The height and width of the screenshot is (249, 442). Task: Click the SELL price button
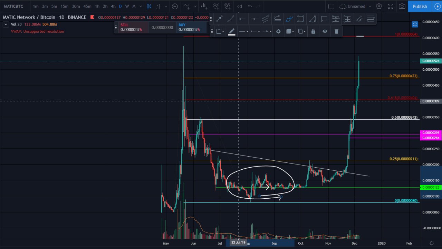(x=133, y=27)
